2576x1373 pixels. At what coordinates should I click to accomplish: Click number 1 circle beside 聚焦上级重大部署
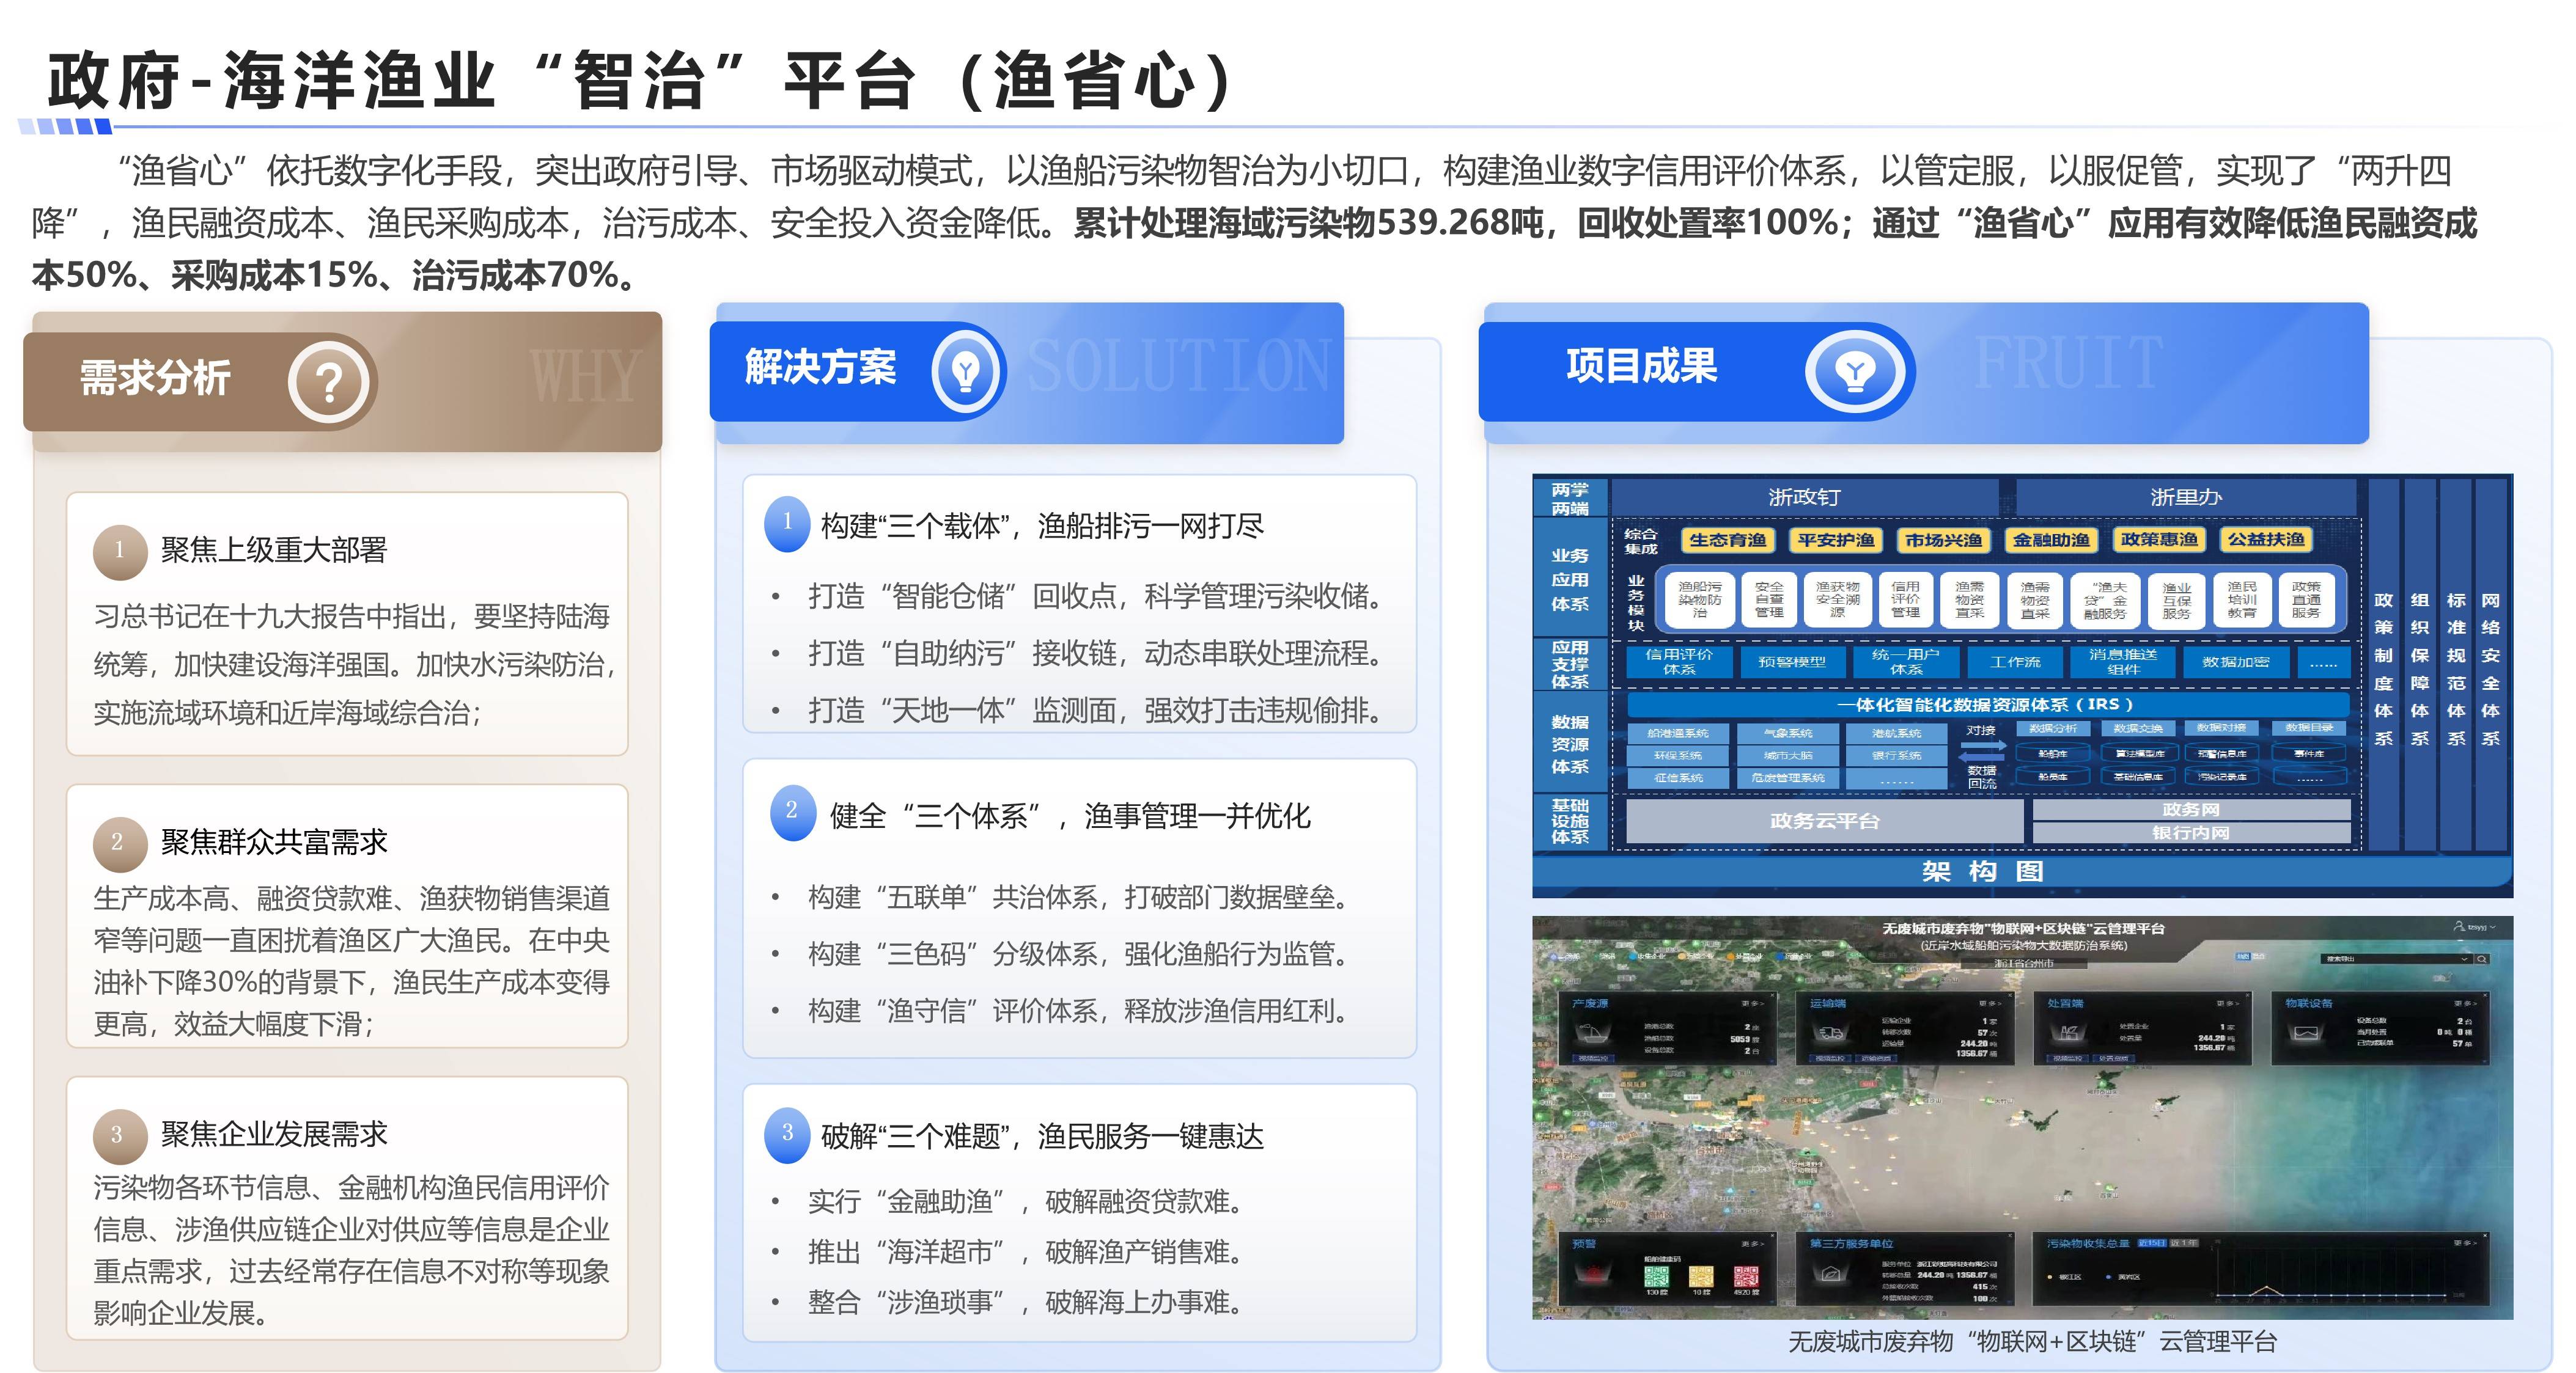point(119,552)
